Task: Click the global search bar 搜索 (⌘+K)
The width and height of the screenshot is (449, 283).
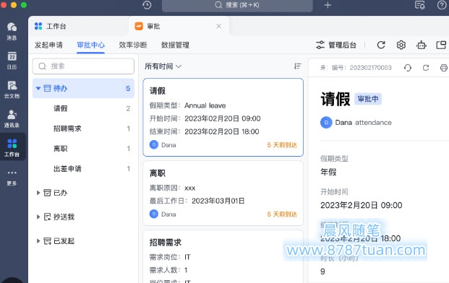Action: [x=237, y=5]
